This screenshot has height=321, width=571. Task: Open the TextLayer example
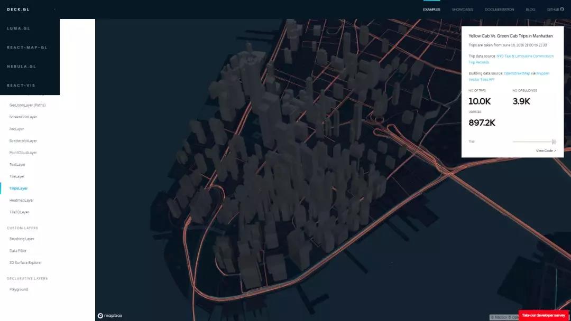click(17, 165)
